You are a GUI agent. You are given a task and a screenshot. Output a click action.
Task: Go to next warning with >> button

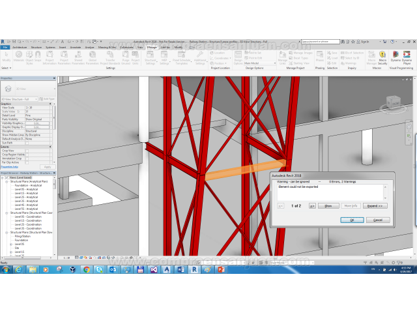[x=312, y=206]
